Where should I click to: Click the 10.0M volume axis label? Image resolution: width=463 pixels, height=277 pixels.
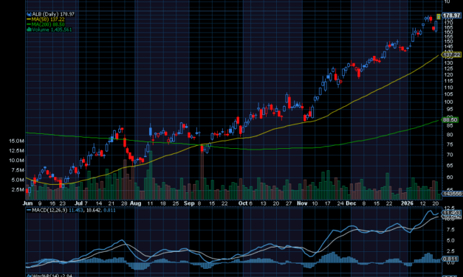click(x=16, y=161)
